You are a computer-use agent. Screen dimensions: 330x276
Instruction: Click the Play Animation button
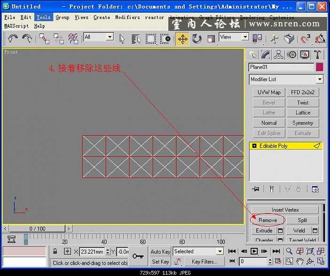(254, 252)
